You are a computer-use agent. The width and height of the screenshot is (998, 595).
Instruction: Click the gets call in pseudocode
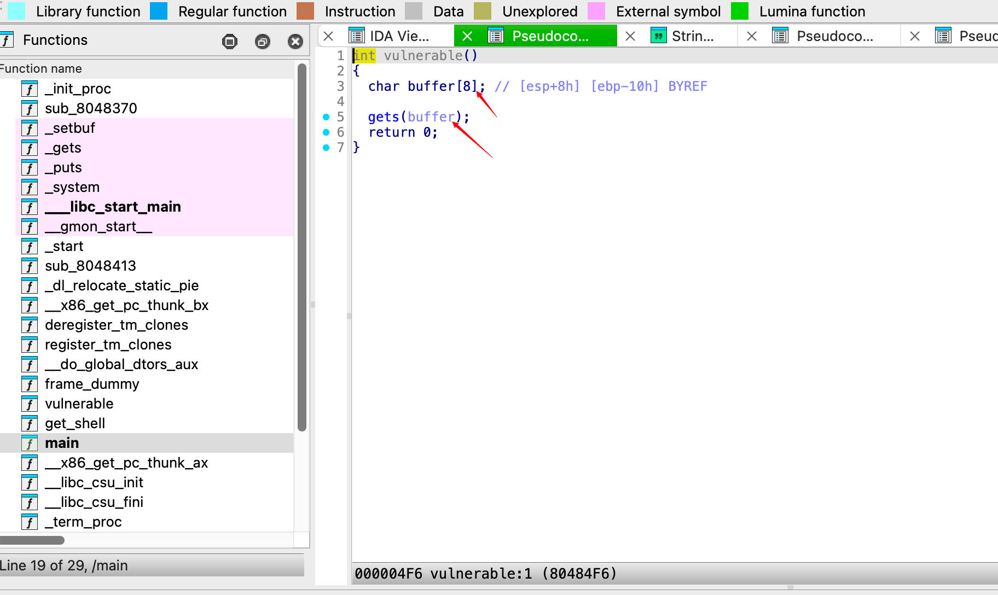[384, 117]
